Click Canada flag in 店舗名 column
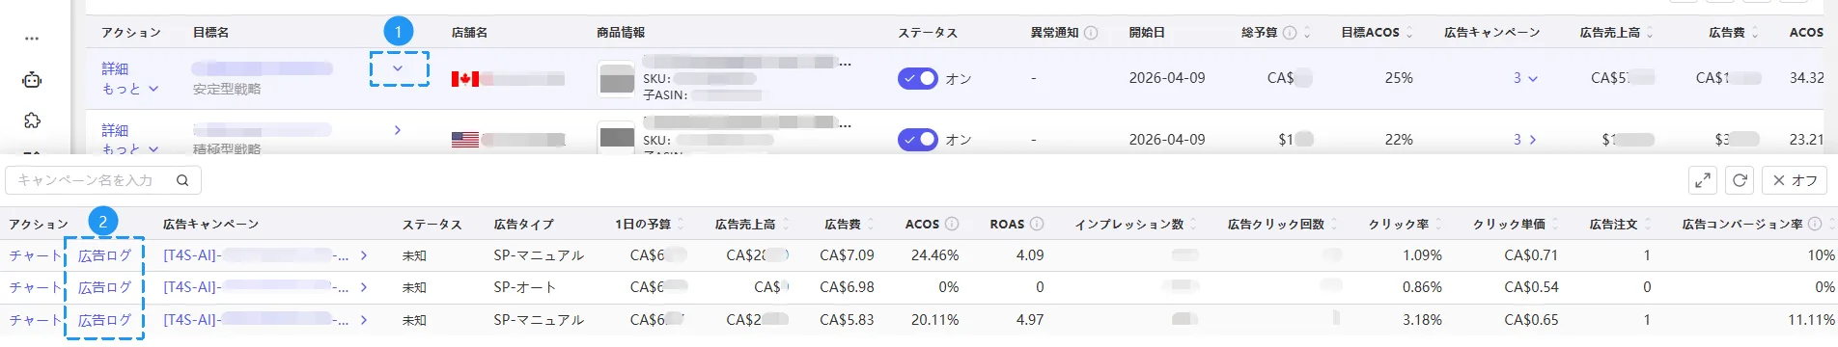 (465, 79)
